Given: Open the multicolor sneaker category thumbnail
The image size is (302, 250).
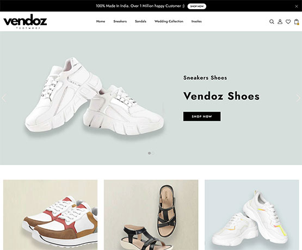Looking at the screenshot, I should pyautogui.click(x=50, y=215).
